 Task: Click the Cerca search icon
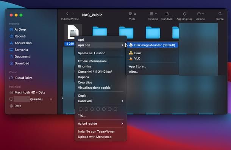(220, 14)
